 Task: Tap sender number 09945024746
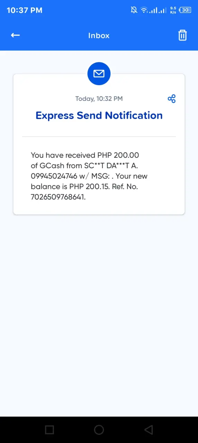[x=54, y=176]
